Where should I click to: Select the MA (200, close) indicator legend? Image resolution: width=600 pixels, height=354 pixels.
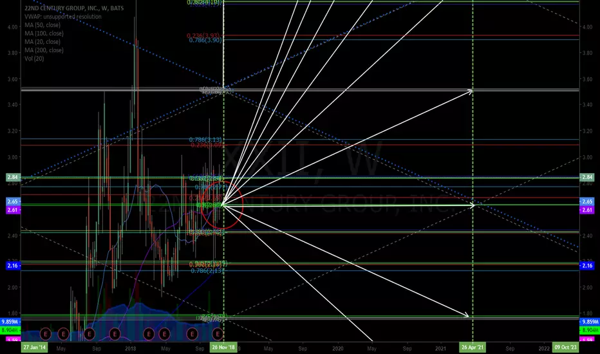[44, 50]
